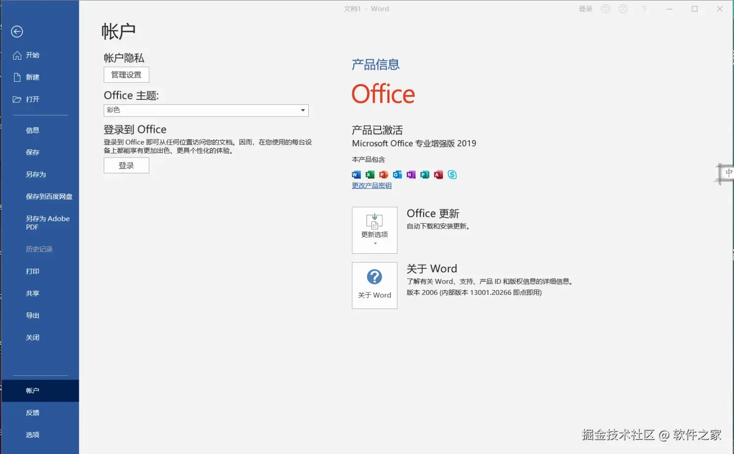Click the back arrow to return to document
The image size is (734, 454).
pyautogui.click(x=17, y=32)
